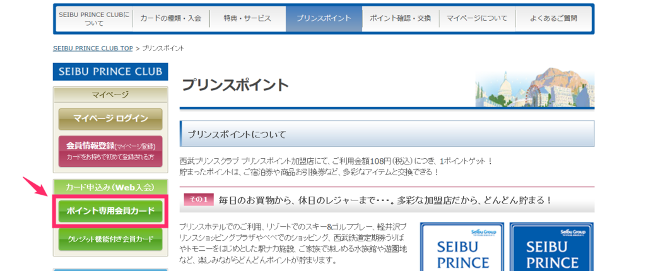Click クレジット機能付き会員カード button

tap(110, 239)
